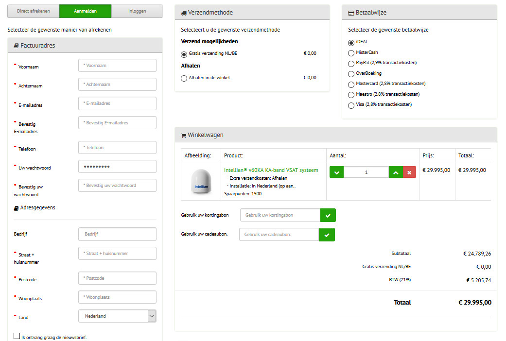506x341 pixels.
Task: Click the truck icon in the Verzendmethode header
Action: [x=185, y=13]
